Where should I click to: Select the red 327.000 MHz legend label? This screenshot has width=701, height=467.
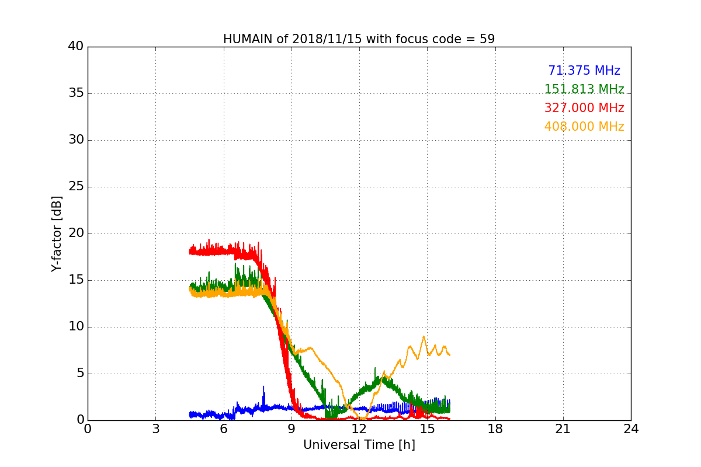(x=584, y=108)
